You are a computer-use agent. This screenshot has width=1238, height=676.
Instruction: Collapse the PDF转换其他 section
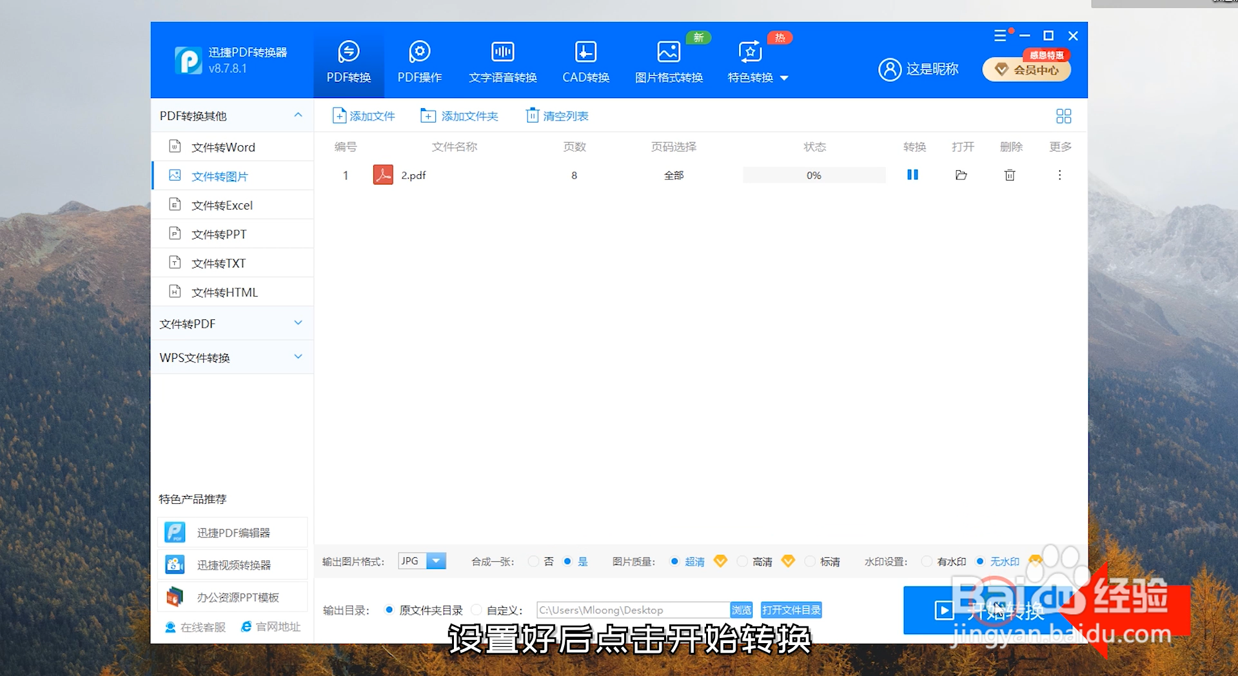297,115
